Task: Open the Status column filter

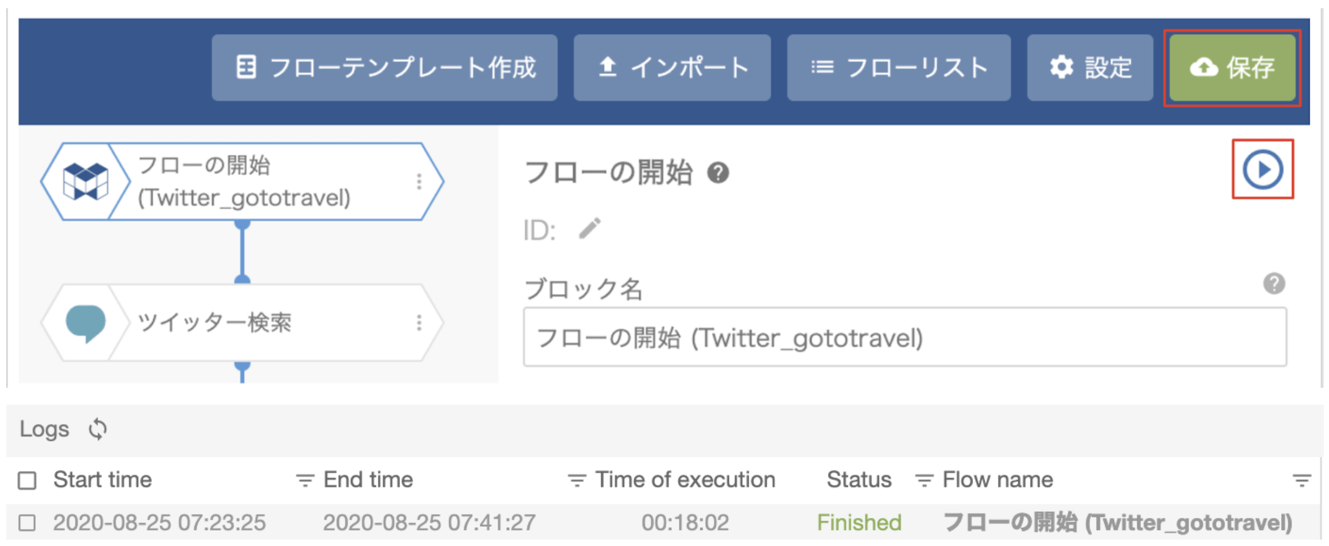Action: point(924,480)
